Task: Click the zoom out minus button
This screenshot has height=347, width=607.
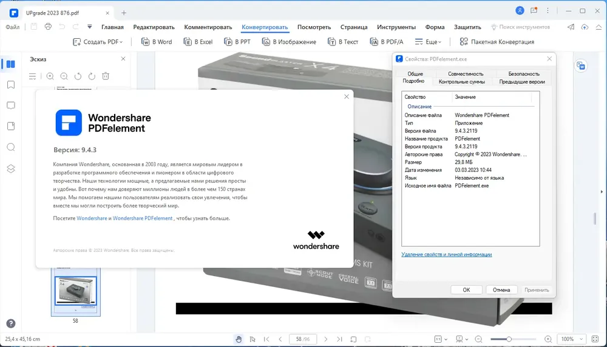Action: (478, 339)
